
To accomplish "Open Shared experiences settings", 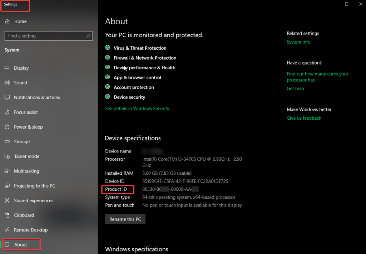I will tap(34, 200).
